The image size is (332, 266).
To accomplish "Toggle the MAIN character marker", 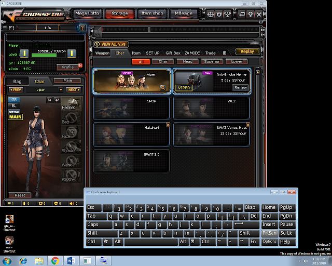I will (15, 117).
